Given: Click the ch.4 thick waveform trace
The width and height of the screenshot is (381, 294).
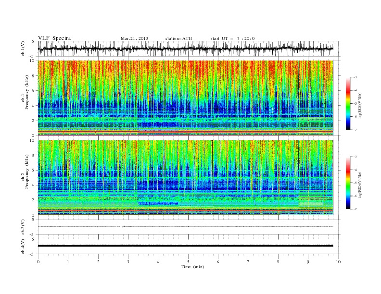Looking at the screenshot, I should coord(185,246).
